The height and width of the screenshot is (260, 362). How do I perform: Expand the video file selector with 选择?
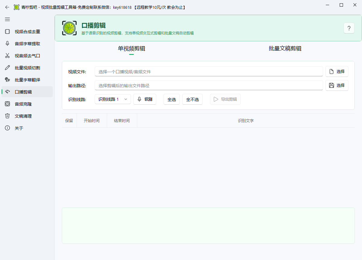[x=337, y=71]
